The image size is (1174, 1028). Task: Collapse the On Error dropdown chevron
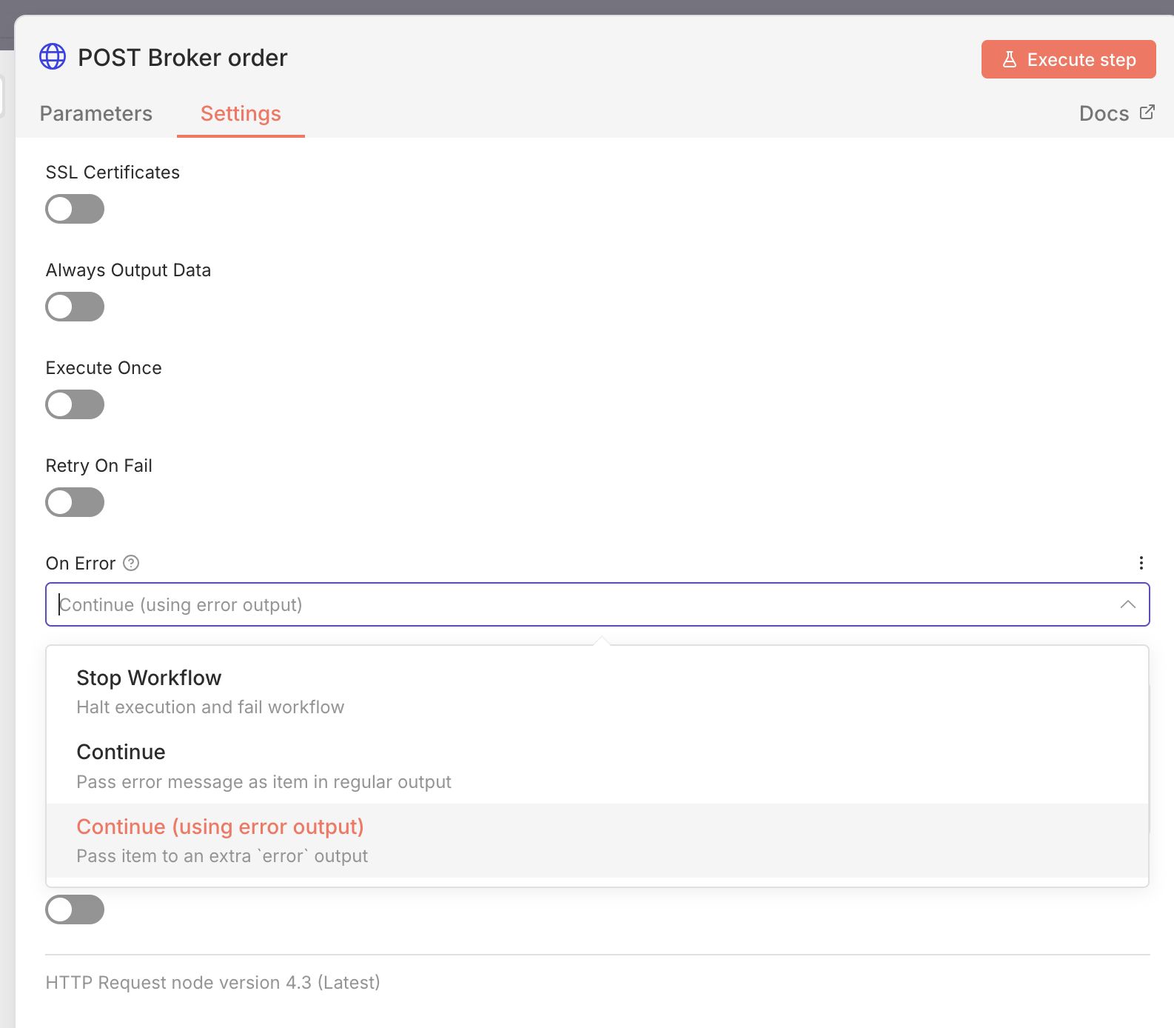[x=1127, y=604]
